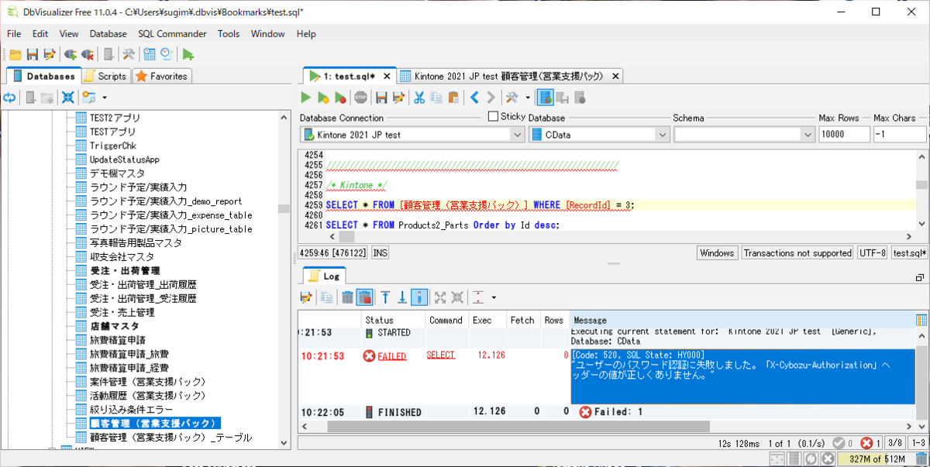This screenshot has height=467, width=930.
Task: Select TriggerChk table in the tree
Action: [x=112, y=146]
